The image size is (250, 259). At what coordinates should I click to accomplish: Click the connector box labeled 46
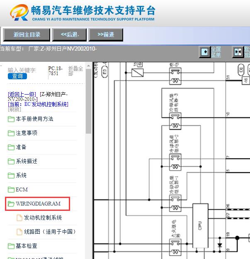coord(246,81)
